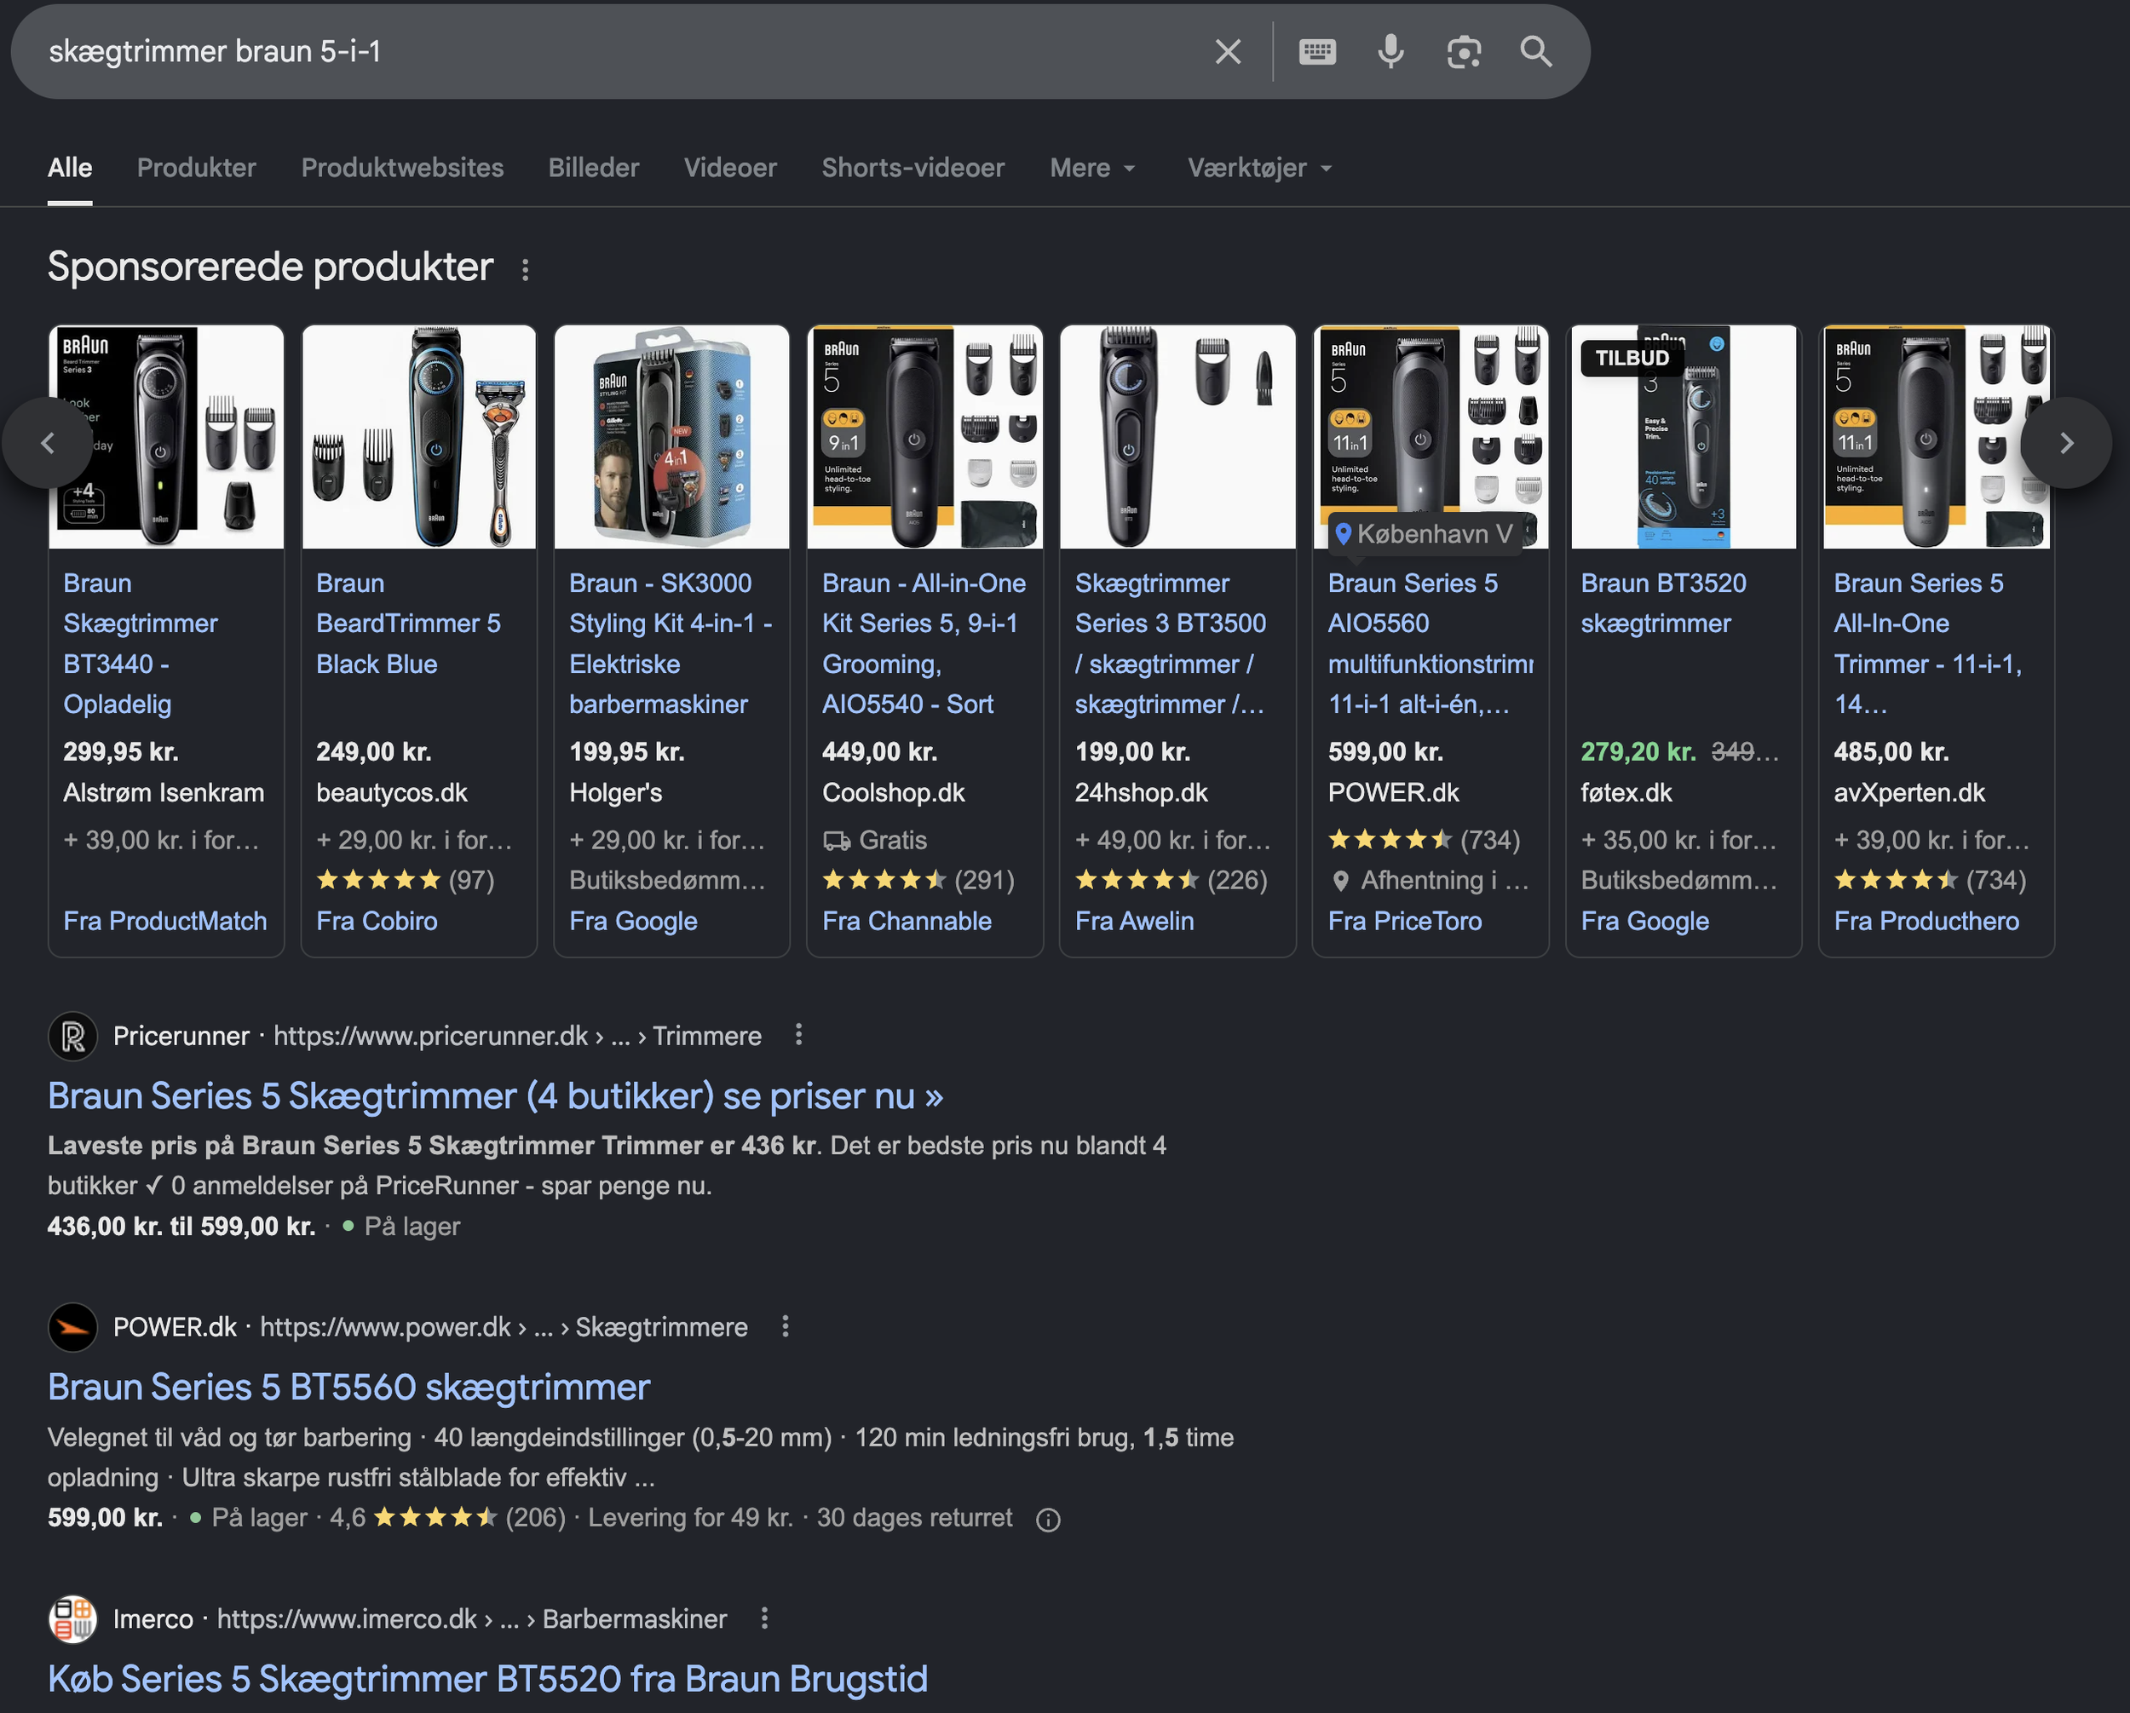2130x1713 pixels.
Task: Click the 279,20 kr. discounted price
Action: (1638, 752)
